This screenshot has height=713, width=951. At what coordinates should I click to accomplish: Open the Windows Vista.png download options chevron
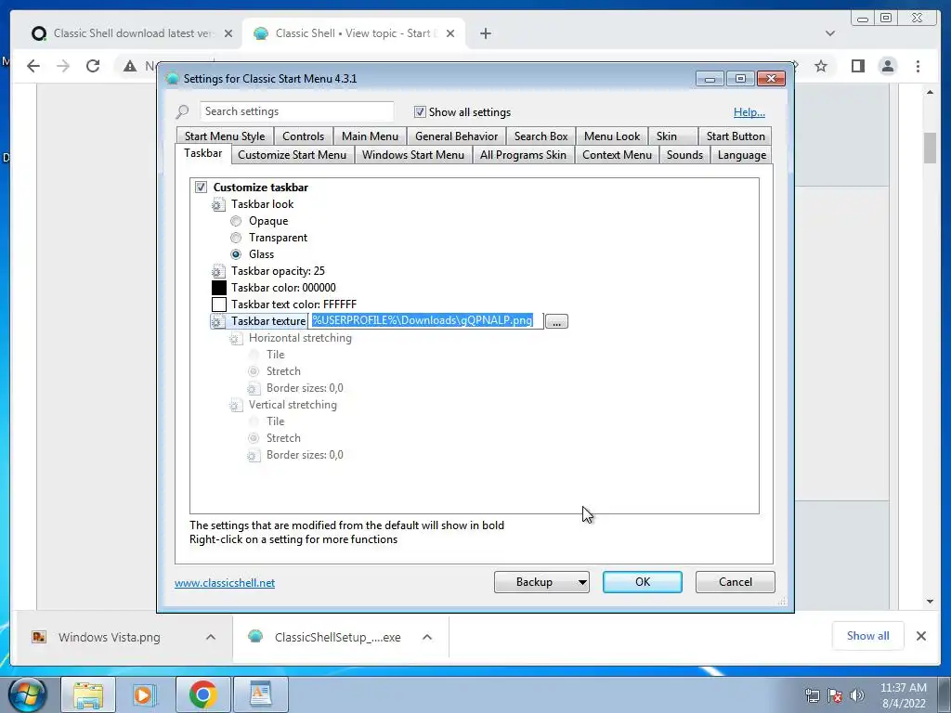(211, 637)
